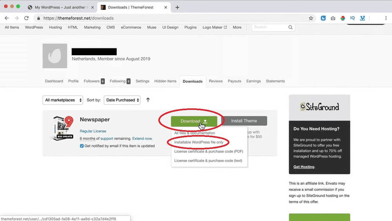
Task: Open the All Items category
Action: point(12,27)
